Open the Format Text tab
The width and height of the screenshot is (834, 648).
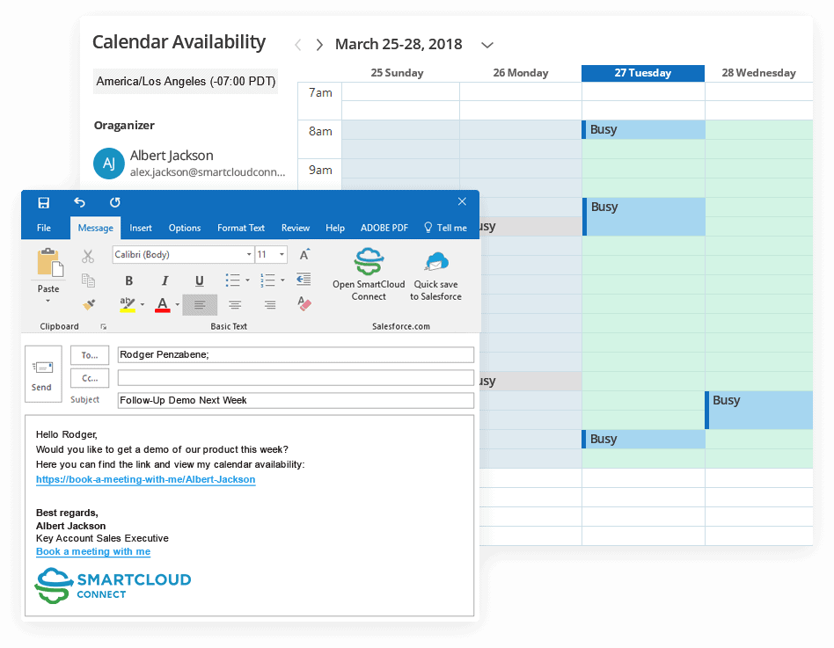click(x=241, y=228)
